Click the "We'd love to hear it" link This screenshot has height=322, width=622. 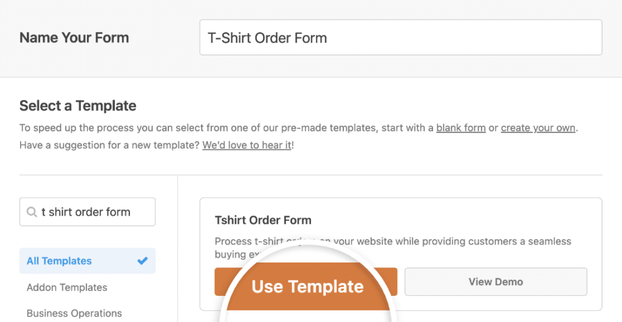[x=247, y=146]
